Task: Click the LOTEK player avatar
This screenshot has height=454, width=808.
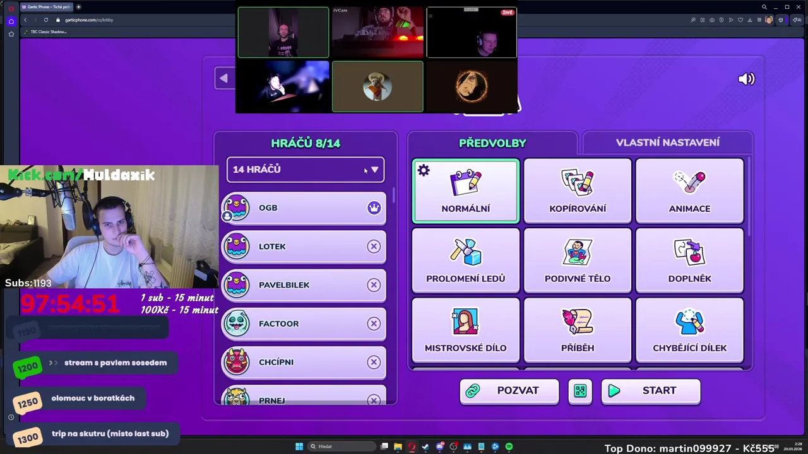Action: [x=237, y=247]
